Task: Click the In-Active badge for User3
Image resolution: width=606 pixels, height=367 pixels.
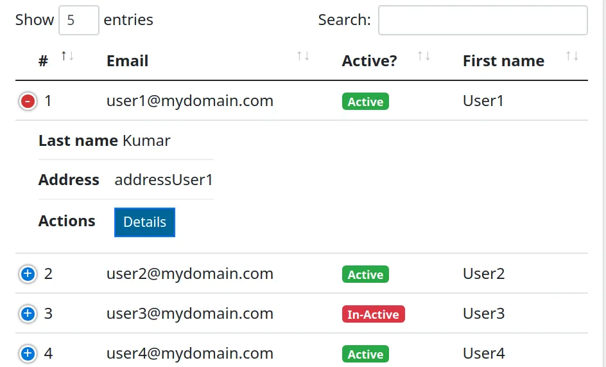Action: coord(373,314)
